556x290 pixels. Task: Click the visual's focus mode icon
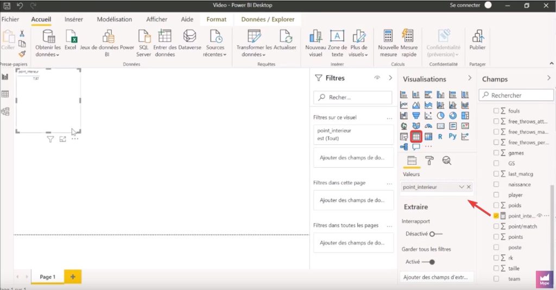(x=63, y=140)
